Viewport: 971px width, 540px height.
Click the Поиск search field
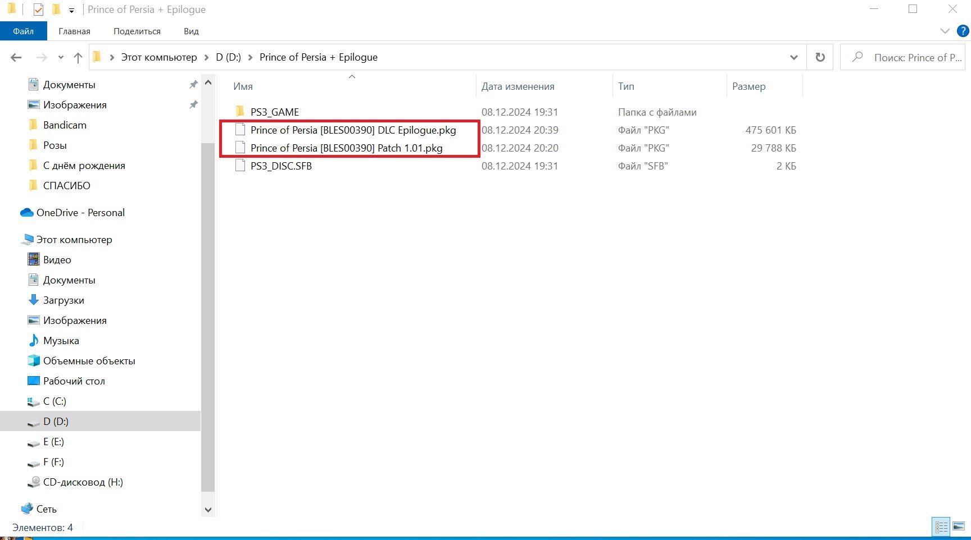click(x=904, y=57)
